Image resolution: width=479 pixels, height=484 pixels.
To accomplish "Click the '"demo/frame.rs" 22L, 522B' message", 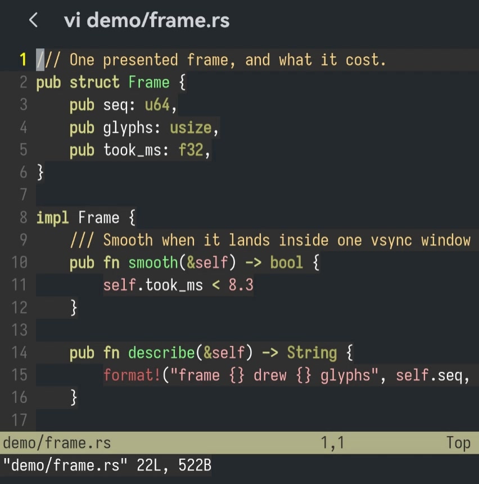I will 107,465.
